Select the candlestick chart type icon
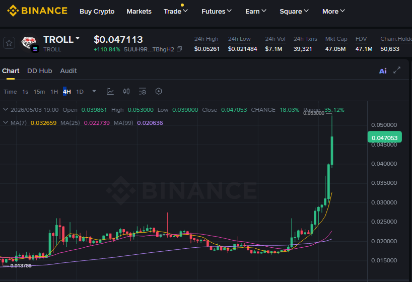 point(126,91)
